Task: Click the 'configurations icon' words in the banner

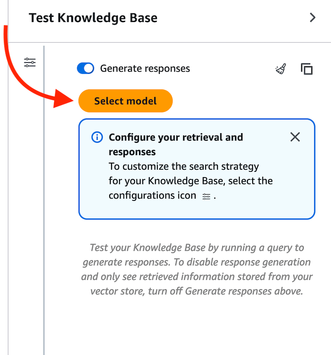Action: (x=152, y=195)
